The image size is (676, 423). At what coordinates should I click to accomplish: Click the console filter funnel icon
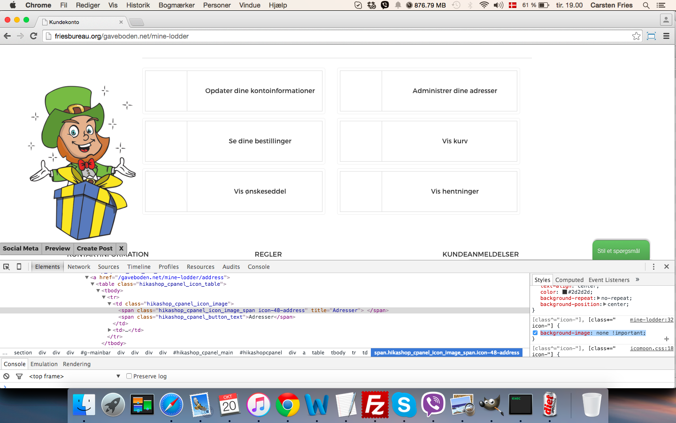pos(19,376)
